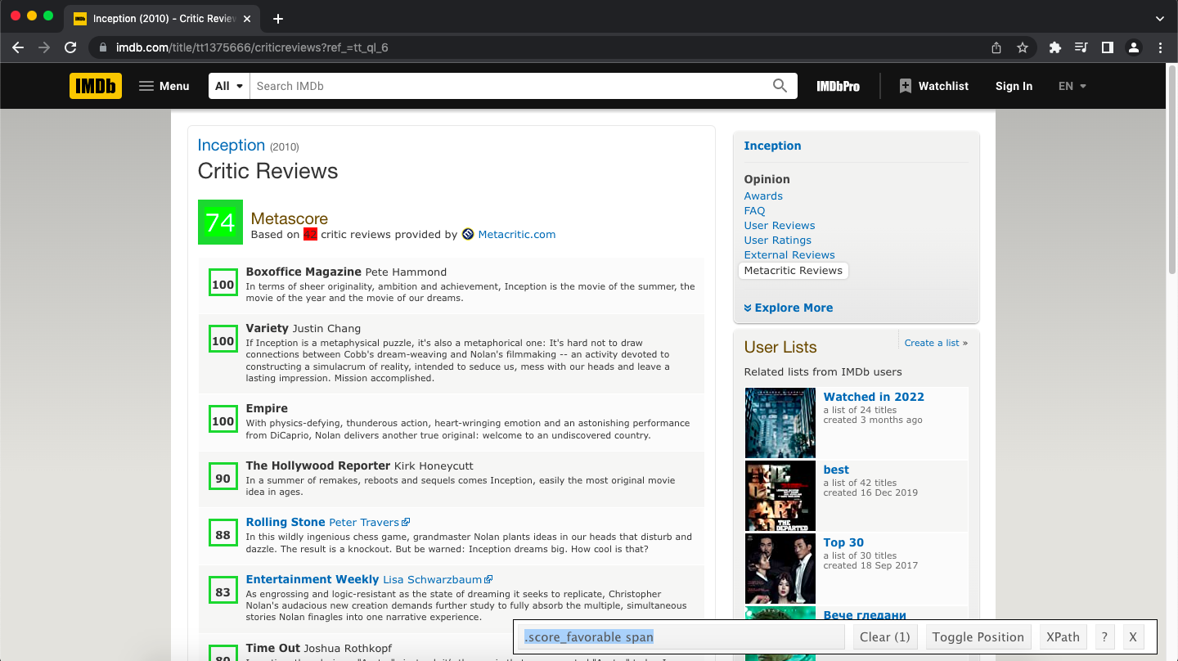Open FAQ in the Opinion section
Image resolution: width=1178 pixels, height=661 pixels.
(754, 211)
